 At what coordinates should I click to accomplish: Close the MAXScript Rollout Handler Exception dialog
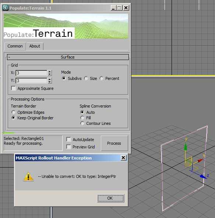[x=123, y=158]
